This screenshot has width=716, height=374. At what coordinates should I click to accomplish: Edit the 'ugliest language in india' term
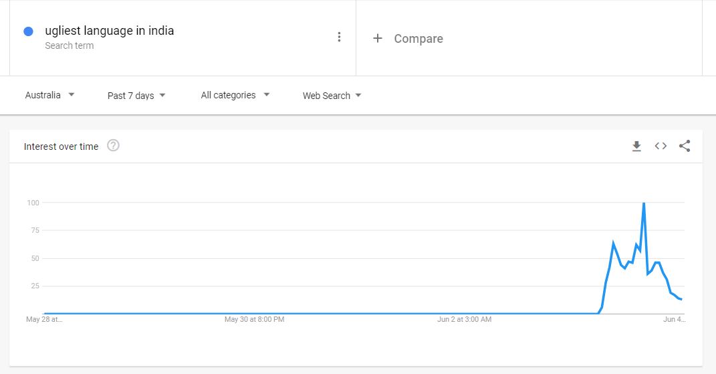tap(109, 31)
